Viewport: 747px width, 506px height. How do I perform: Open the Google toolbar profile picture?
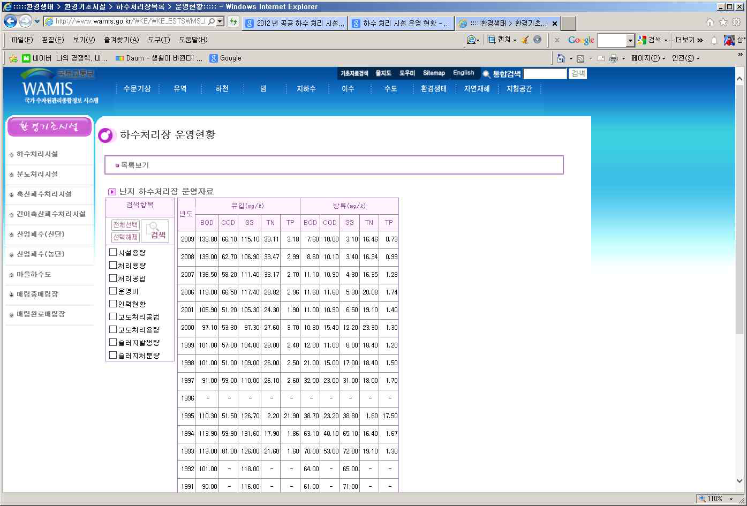coord(729,40)
